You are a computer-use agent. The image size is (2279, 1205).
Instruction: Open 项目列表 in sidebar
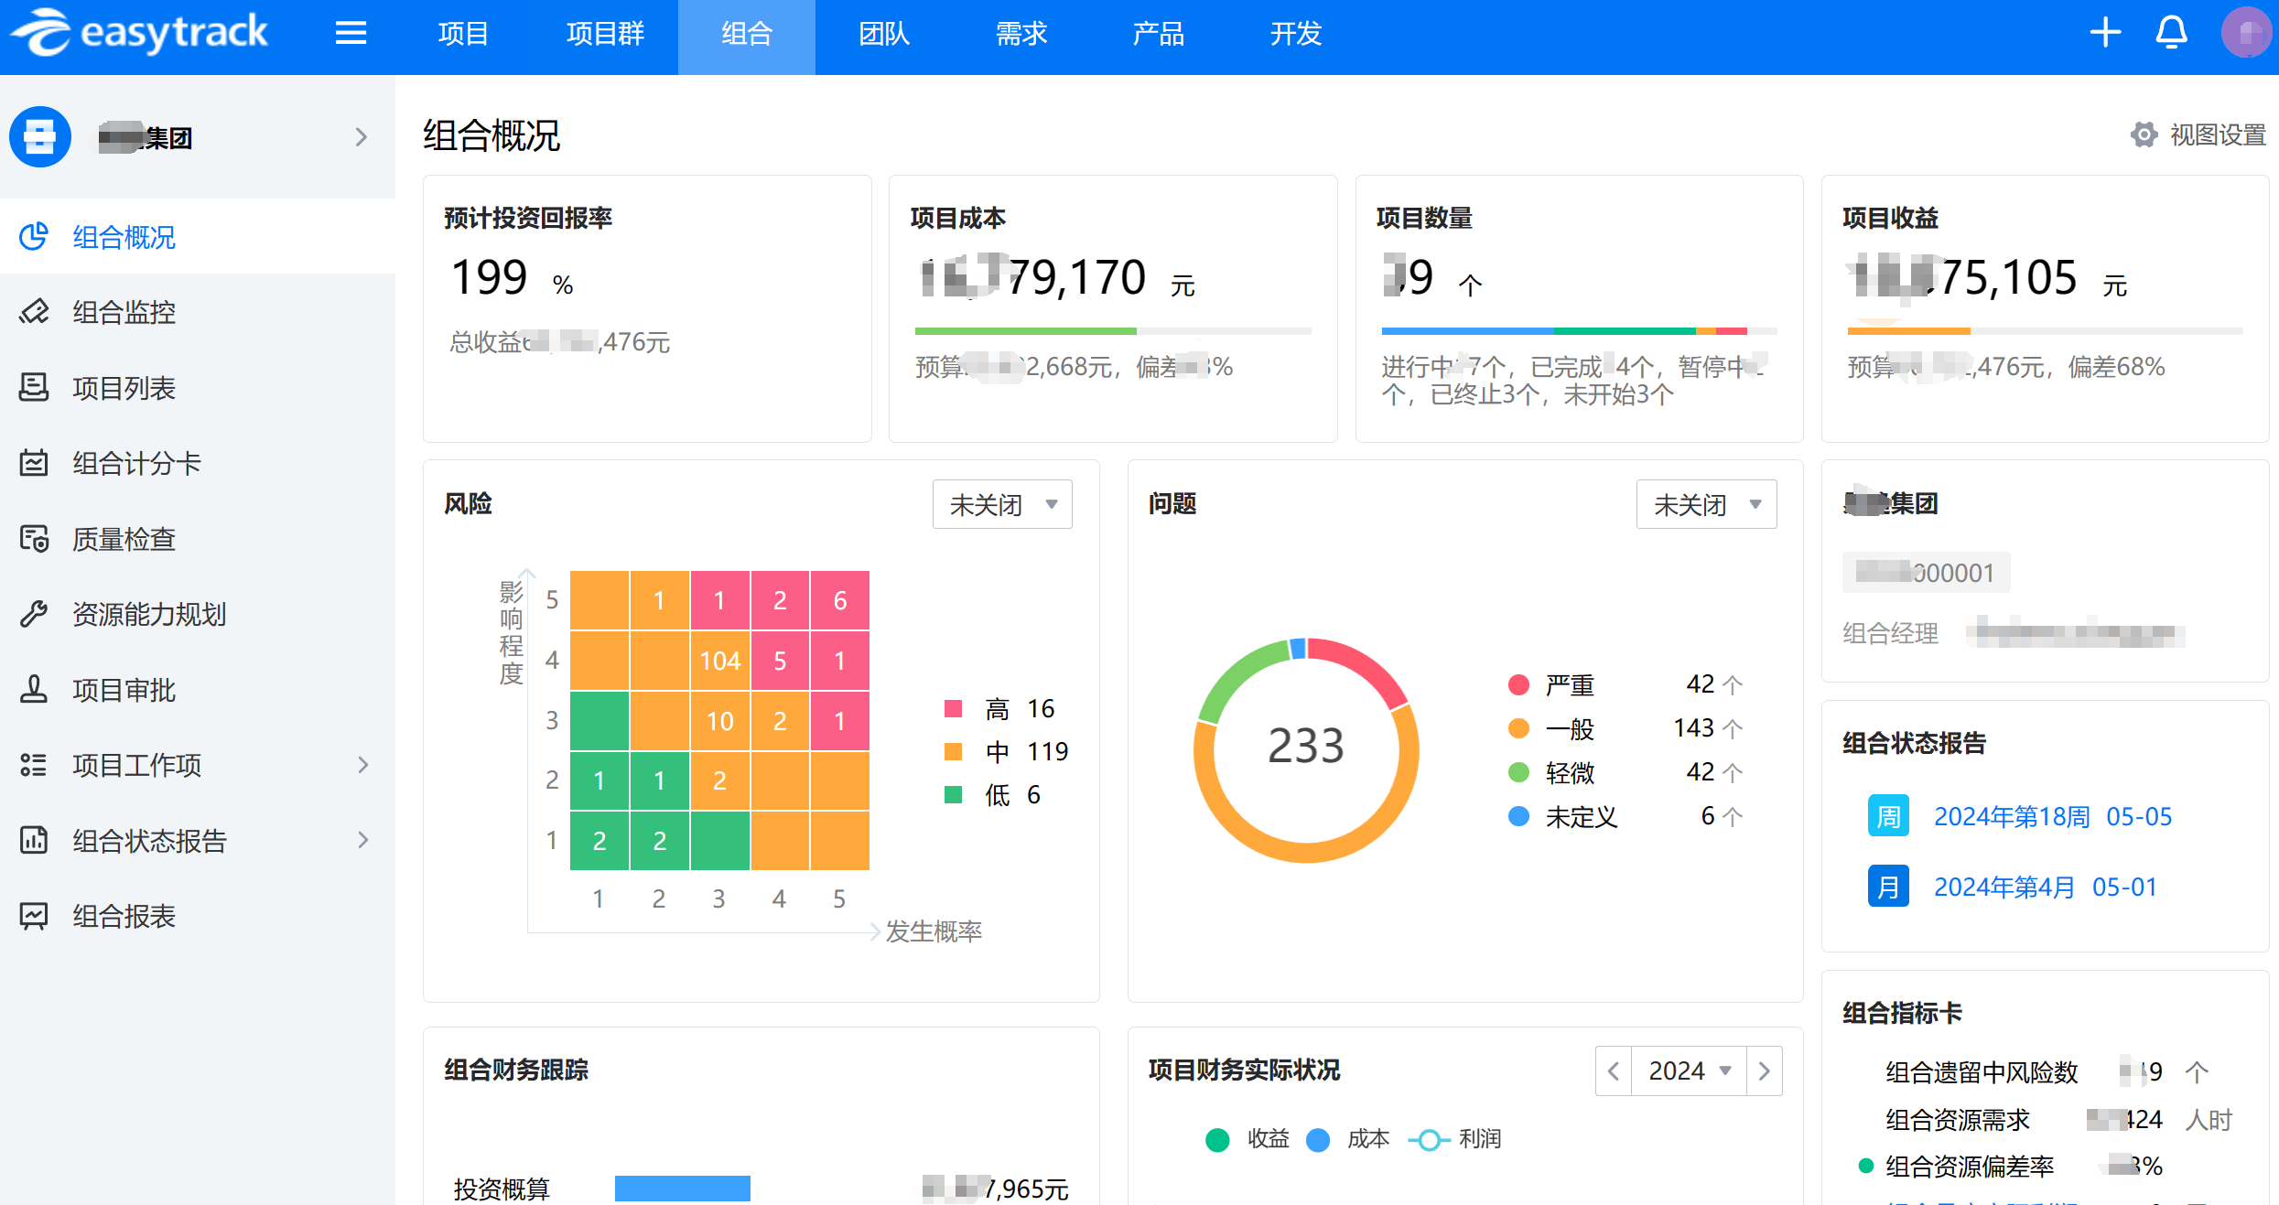(x=198, y=388)
